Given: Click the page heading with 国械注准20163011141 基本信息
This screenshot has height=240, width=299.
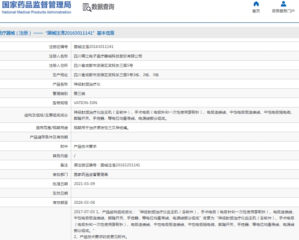Looking at the screenshot, I should click(57, 33).
